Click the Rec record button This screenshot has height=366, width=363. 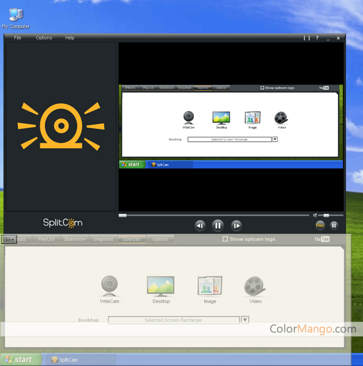[320, 225]
